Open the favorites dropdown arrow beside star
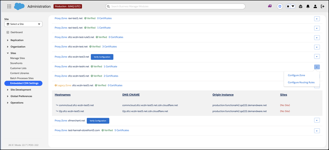The image size is (329, 150). coord(293,7)
